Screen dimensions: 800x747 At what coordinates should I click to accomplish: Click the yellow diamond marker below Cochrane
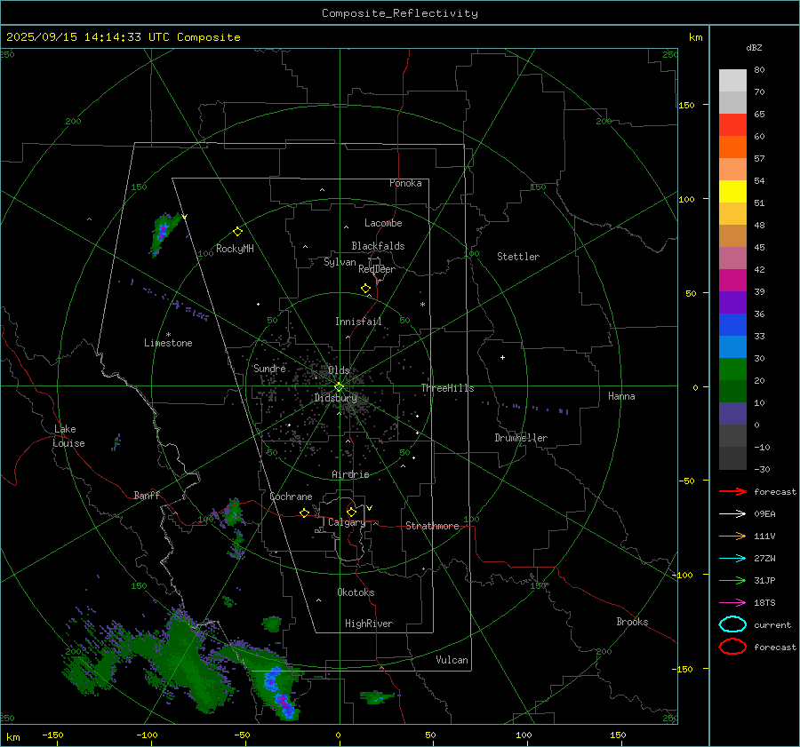coord(304,513)
